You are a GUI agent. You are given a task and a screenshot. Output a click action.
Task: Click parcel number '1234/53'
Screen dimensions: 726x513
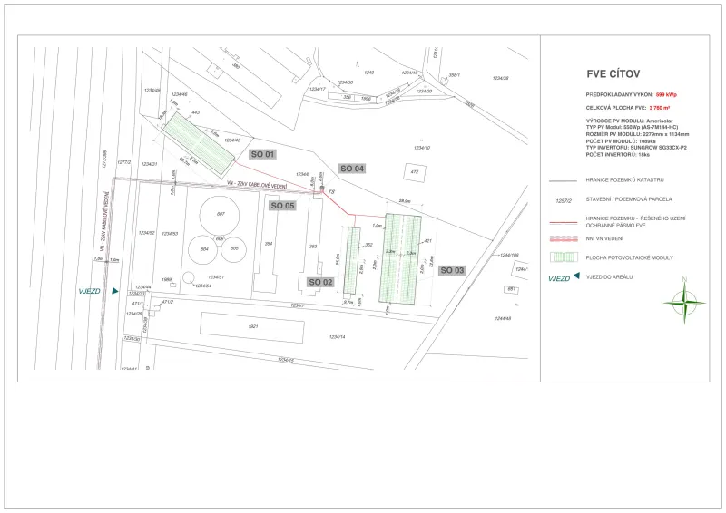pos(170,234)
